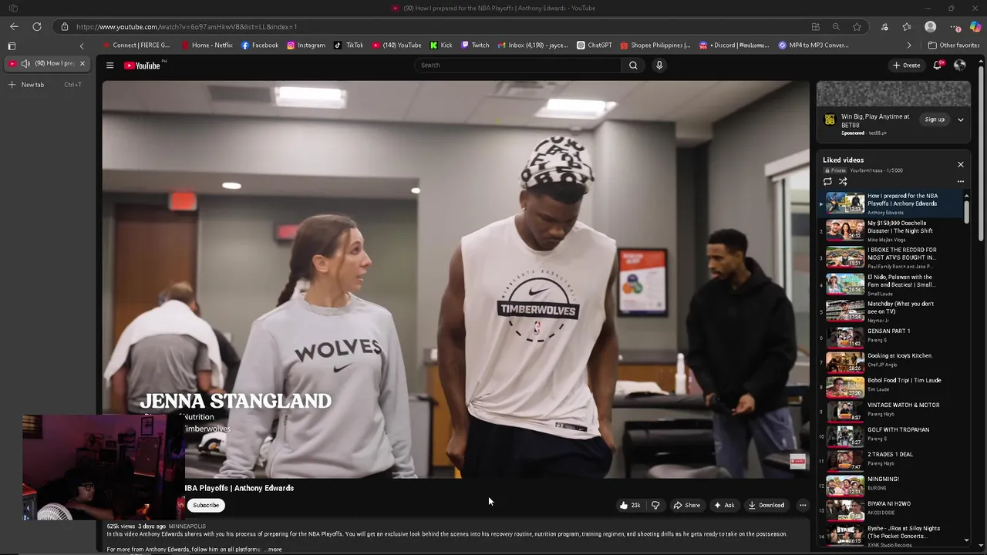Close the YouTube vertical tab
The width and height of the screenshot is (987, 555).
(83, 63)
